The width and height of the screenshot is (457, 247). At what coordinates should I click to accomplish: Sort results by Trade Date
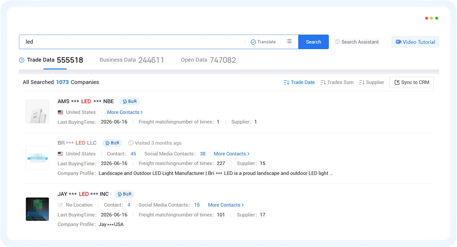click(x=299, y=82)
